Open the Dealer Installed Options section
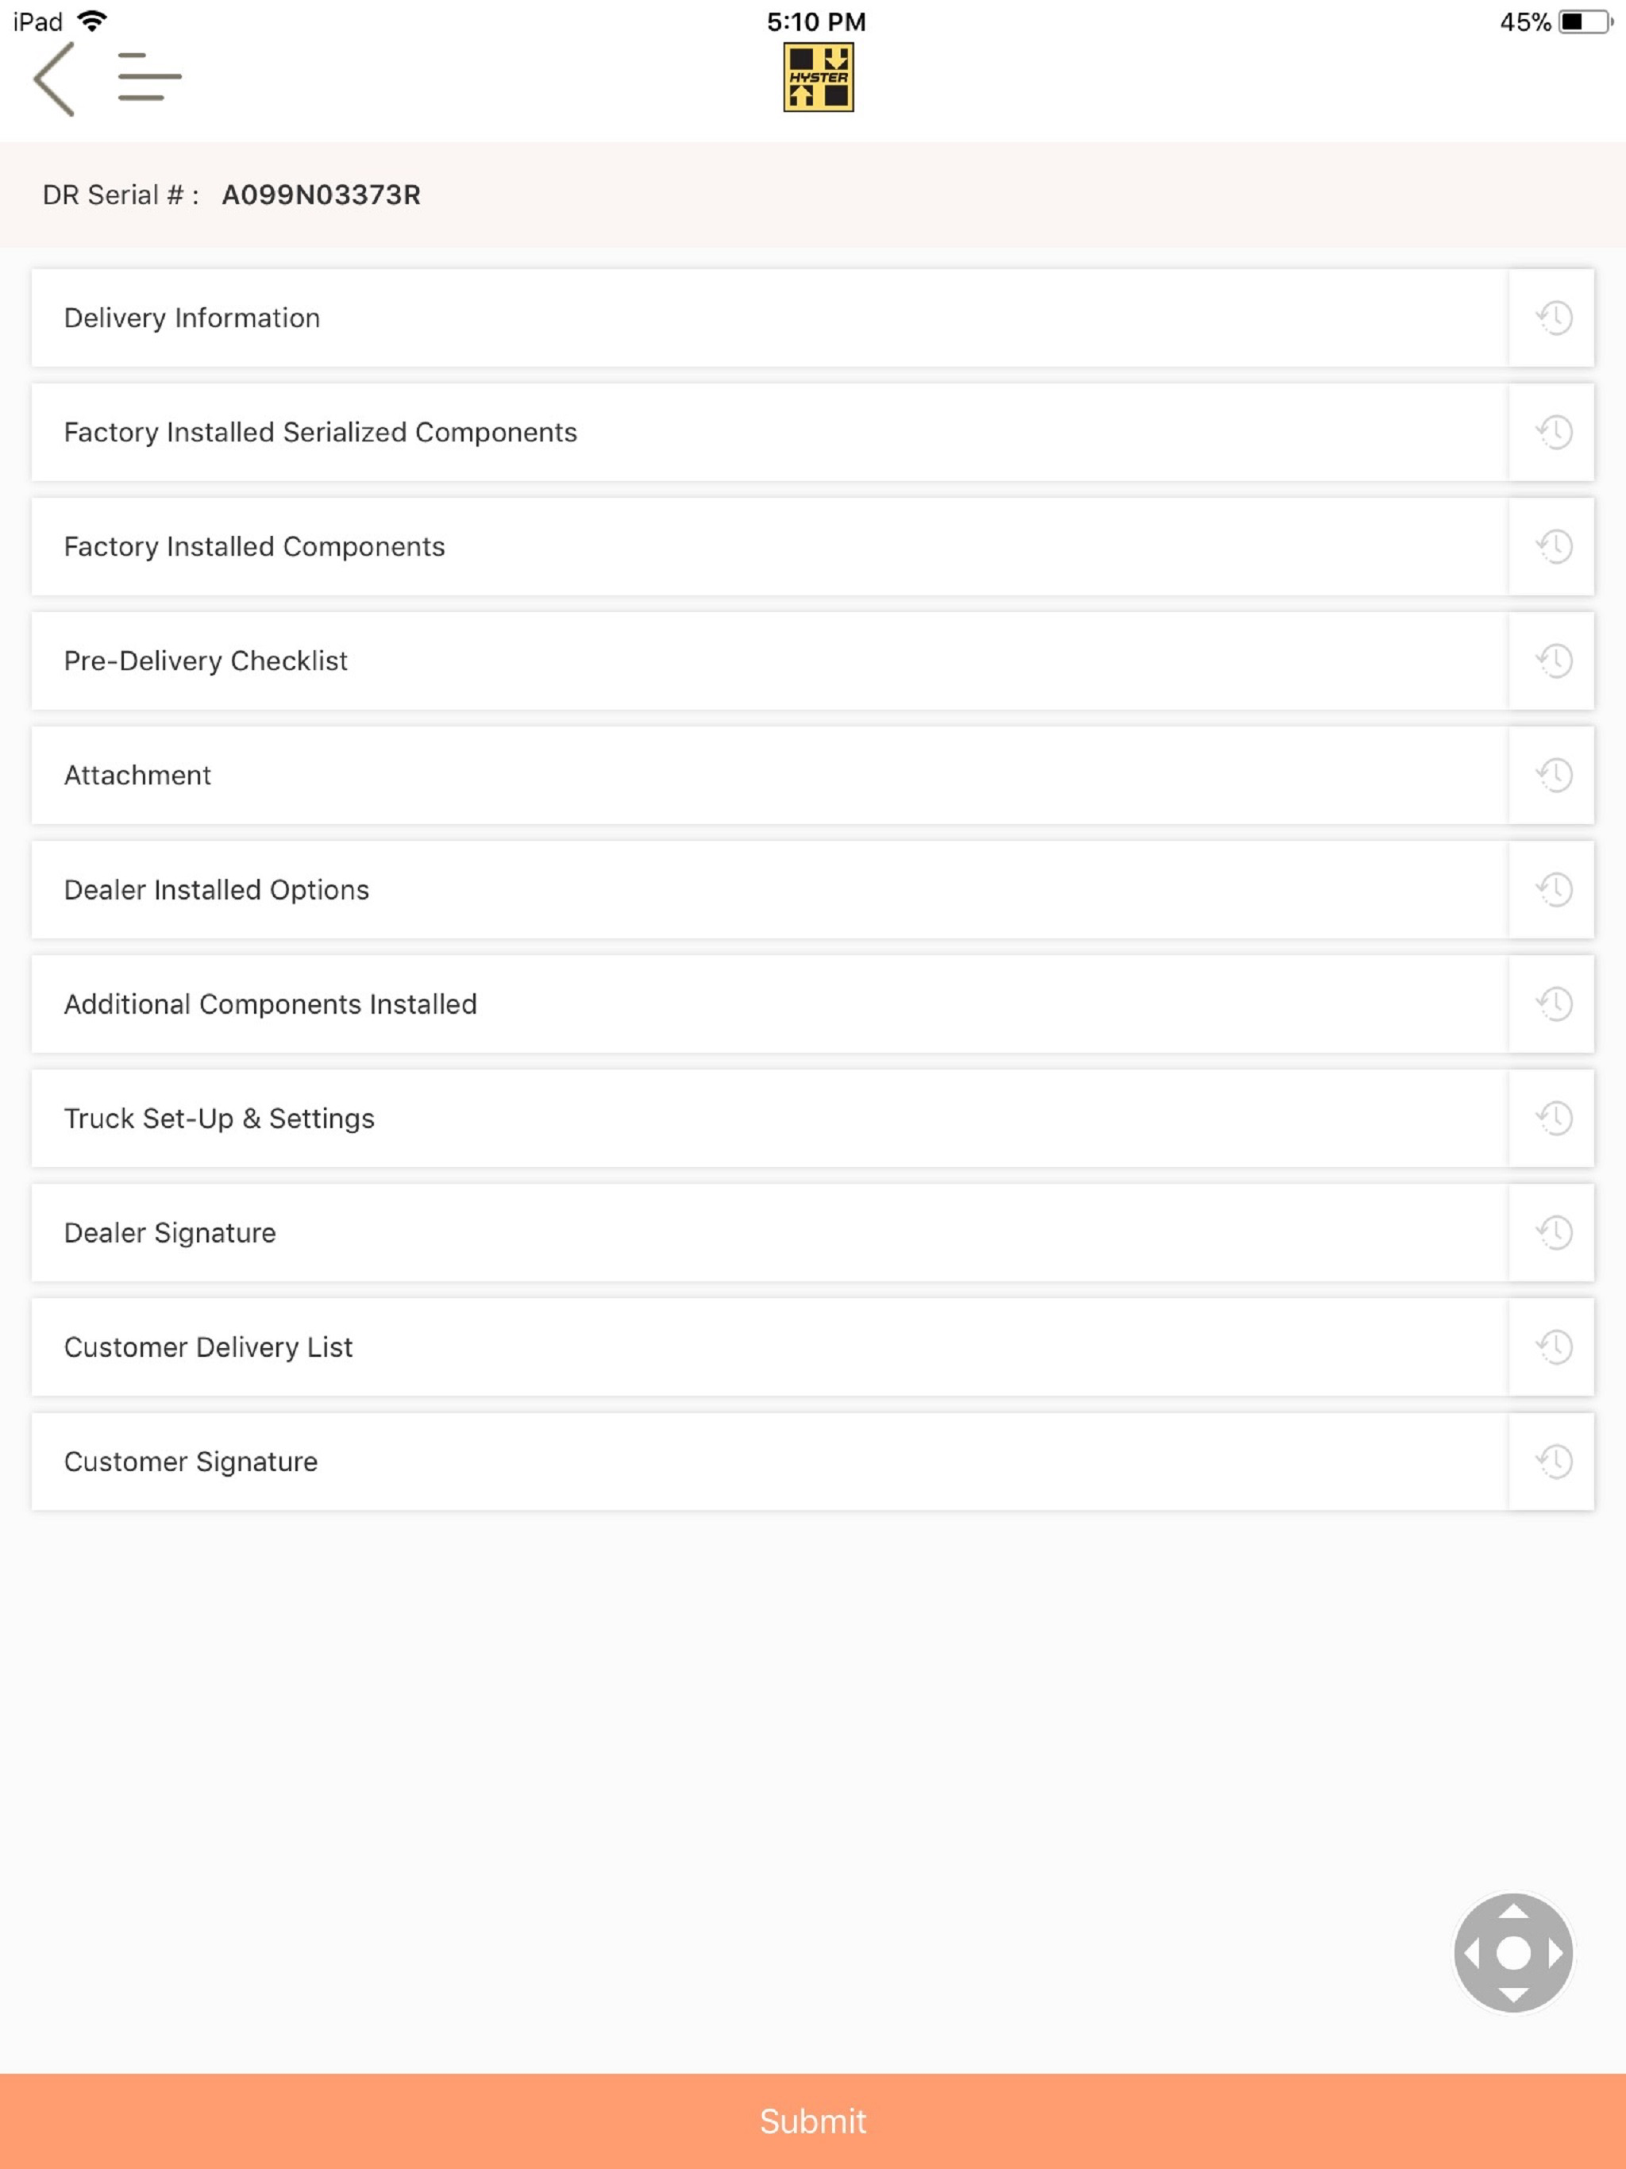Screen dimensions: 1626x2169 769,889
